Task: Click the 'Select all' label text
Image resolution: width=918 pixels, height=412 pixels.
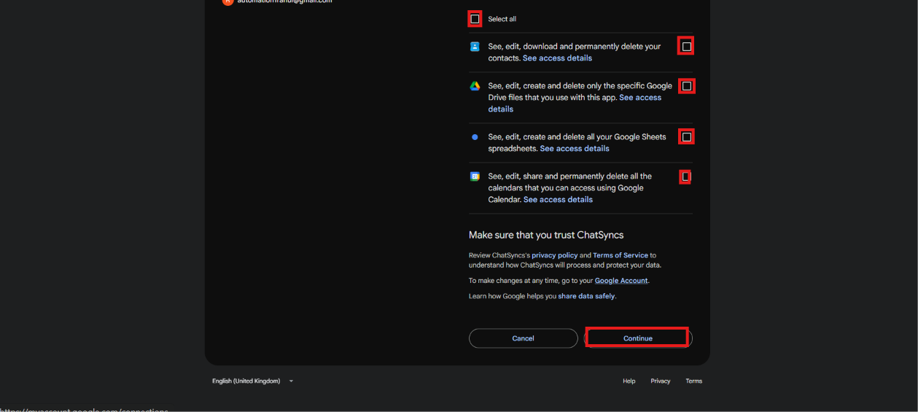Action: tap(502, 19)
